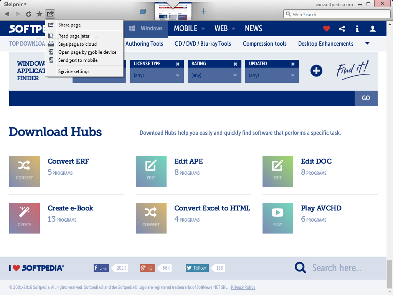This screenshot has height=295, width=393.
Task: Focus the footer Search here field
Action: pos(337,268)
